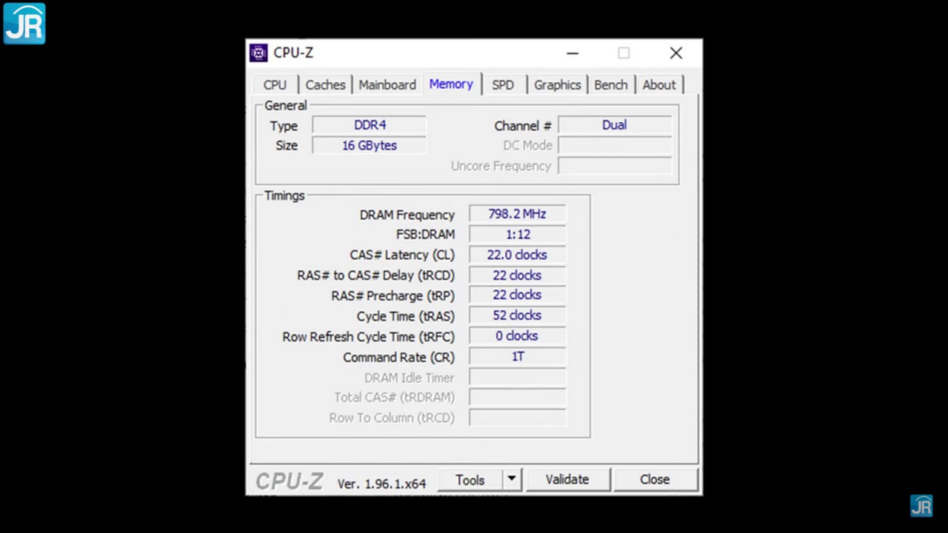Select the SPD tab
Image resolution: width=948 pixels, height=533 pixels.
coord(503,85)
